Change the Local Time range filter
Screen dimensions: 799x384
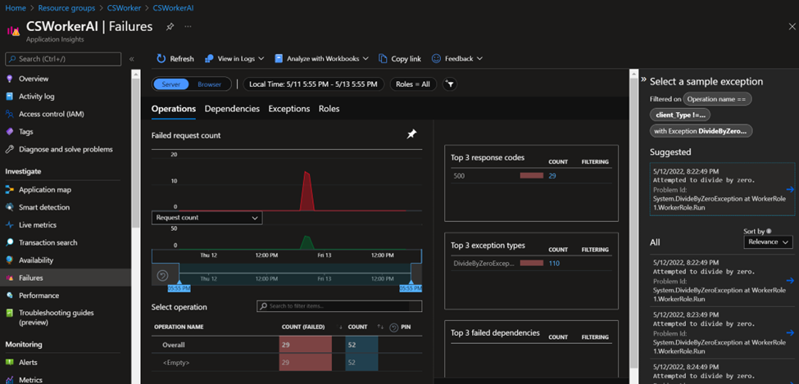313,84
